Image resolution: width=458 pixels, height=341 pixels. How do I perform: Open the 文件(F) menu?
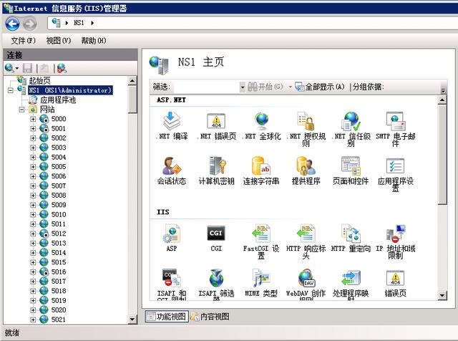tap(24, 41)
